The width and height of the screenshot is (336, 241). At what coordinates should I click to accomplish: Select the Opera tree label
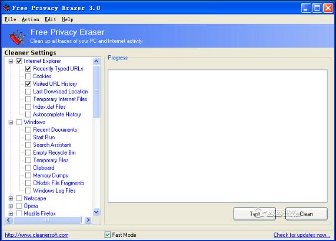(x=31, y=206)
